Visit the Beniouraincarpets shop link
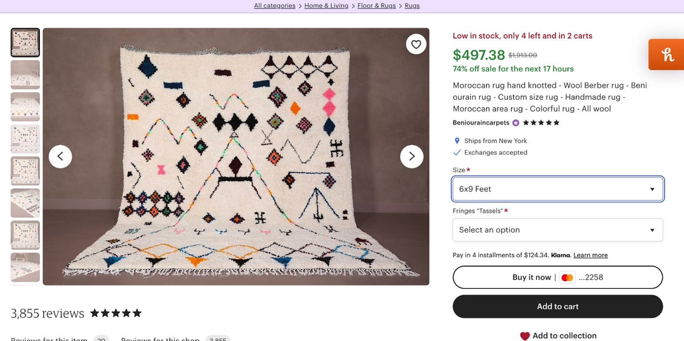Image resolution: width=684 pixels, height=341 pixels. tap(481, 122)
